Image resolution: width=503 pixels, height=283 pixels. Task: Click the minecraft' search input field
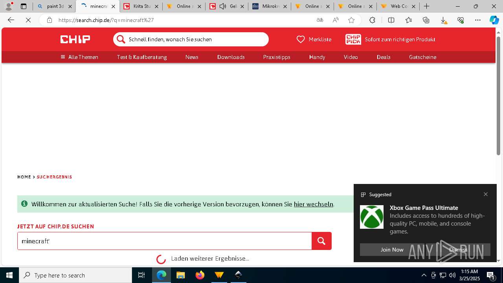(165, 241)
